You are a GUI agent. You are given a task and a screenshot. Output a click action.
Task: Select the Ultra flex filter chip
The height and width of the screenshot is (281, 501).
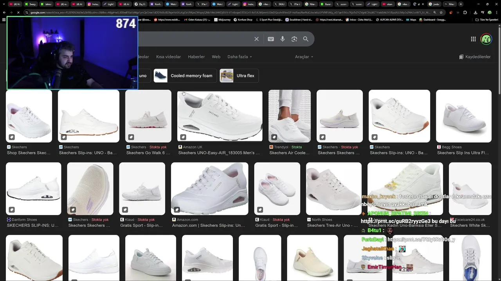(239, 76)
